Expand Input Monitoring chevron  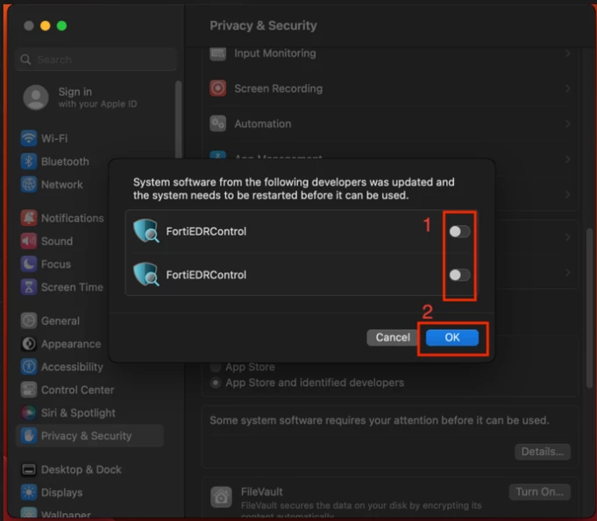[568, 53]
